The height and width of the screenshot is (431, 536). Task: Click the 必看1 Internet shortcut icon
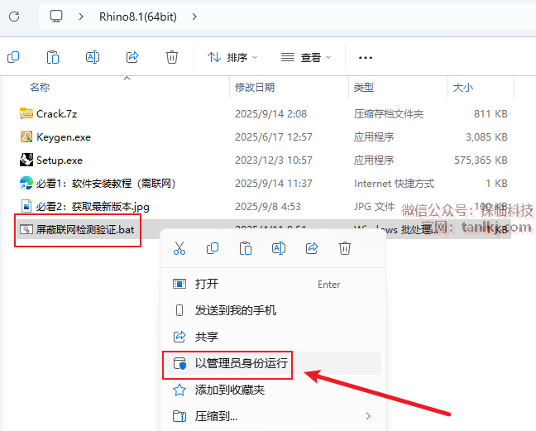[x=26, y=183]
